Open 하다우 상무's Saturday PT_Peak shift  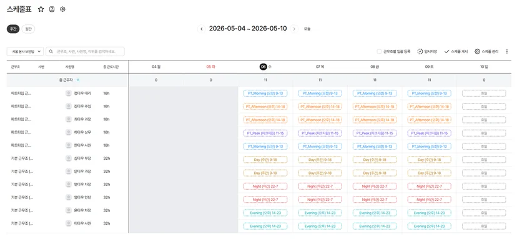click(430, 133)
